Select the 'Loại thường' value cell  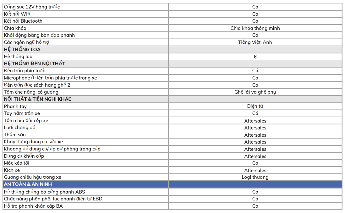click(x=255, y=177)
